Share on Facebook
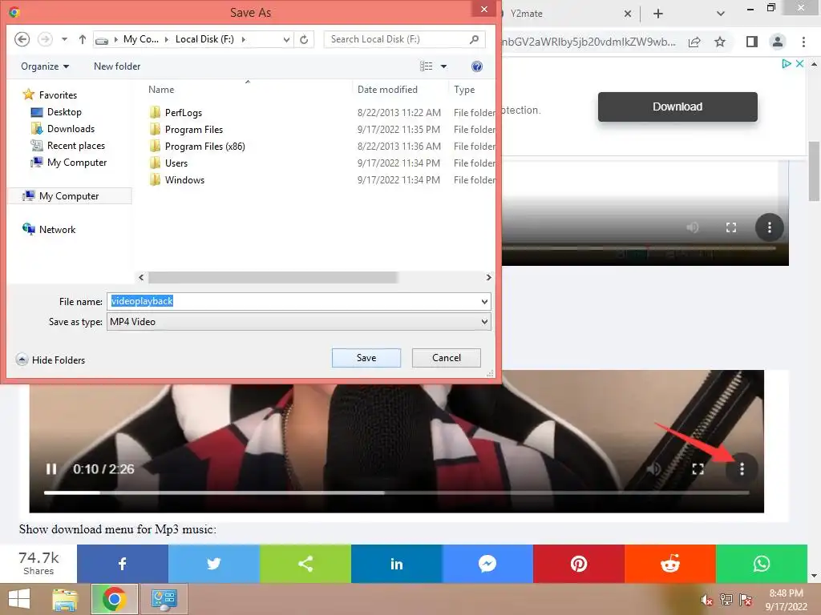The height and width of the screenshot is (615, 821). [123, 564]
